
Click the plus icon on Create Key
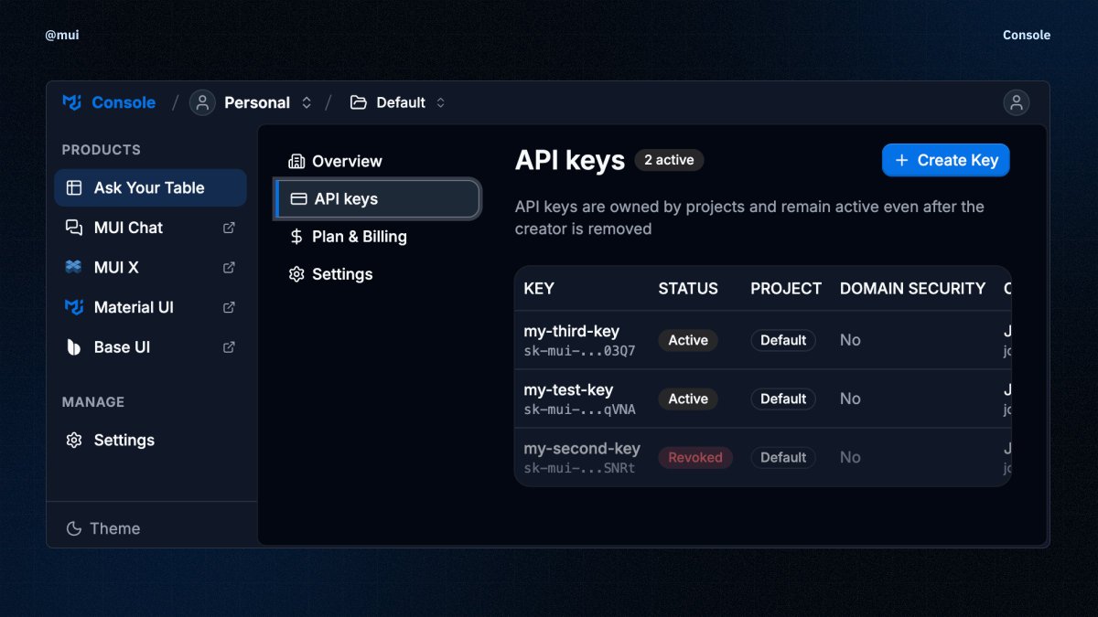[x=901, y=160]
